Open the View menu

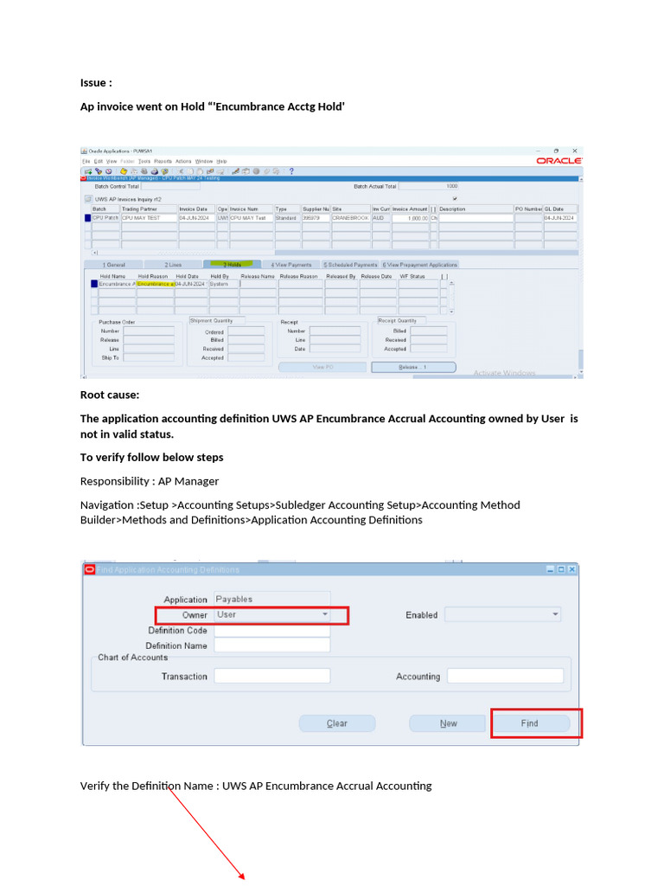click(112, 162)
